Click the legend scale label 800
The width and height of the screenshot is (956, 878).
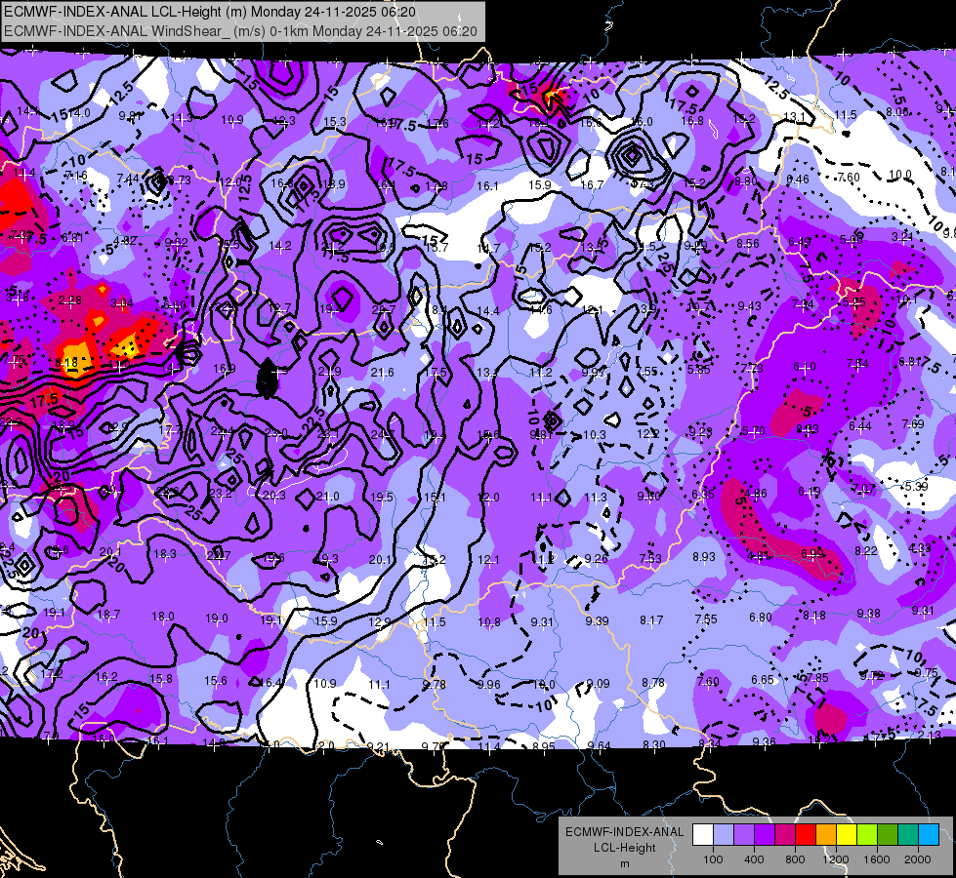[795, 859]
